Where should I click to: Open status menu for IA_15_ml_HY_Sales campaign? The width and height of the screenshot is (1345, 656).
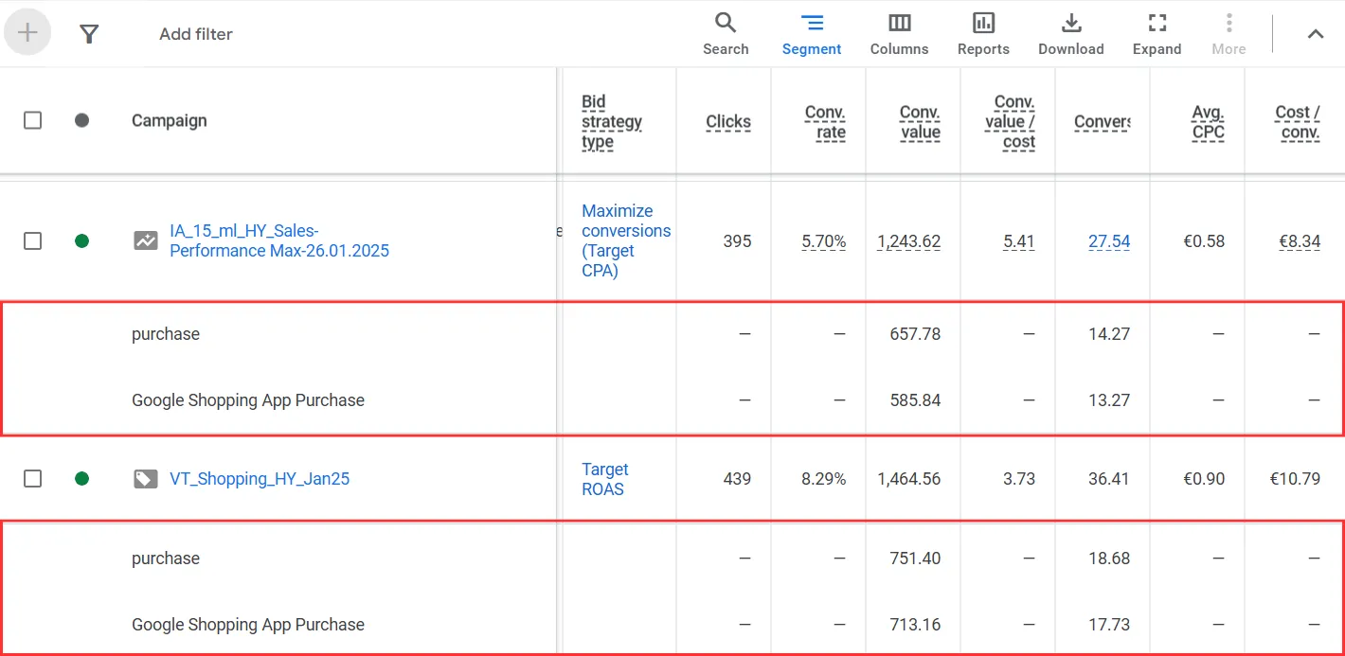pyautogui.click(x=81, y=240)
